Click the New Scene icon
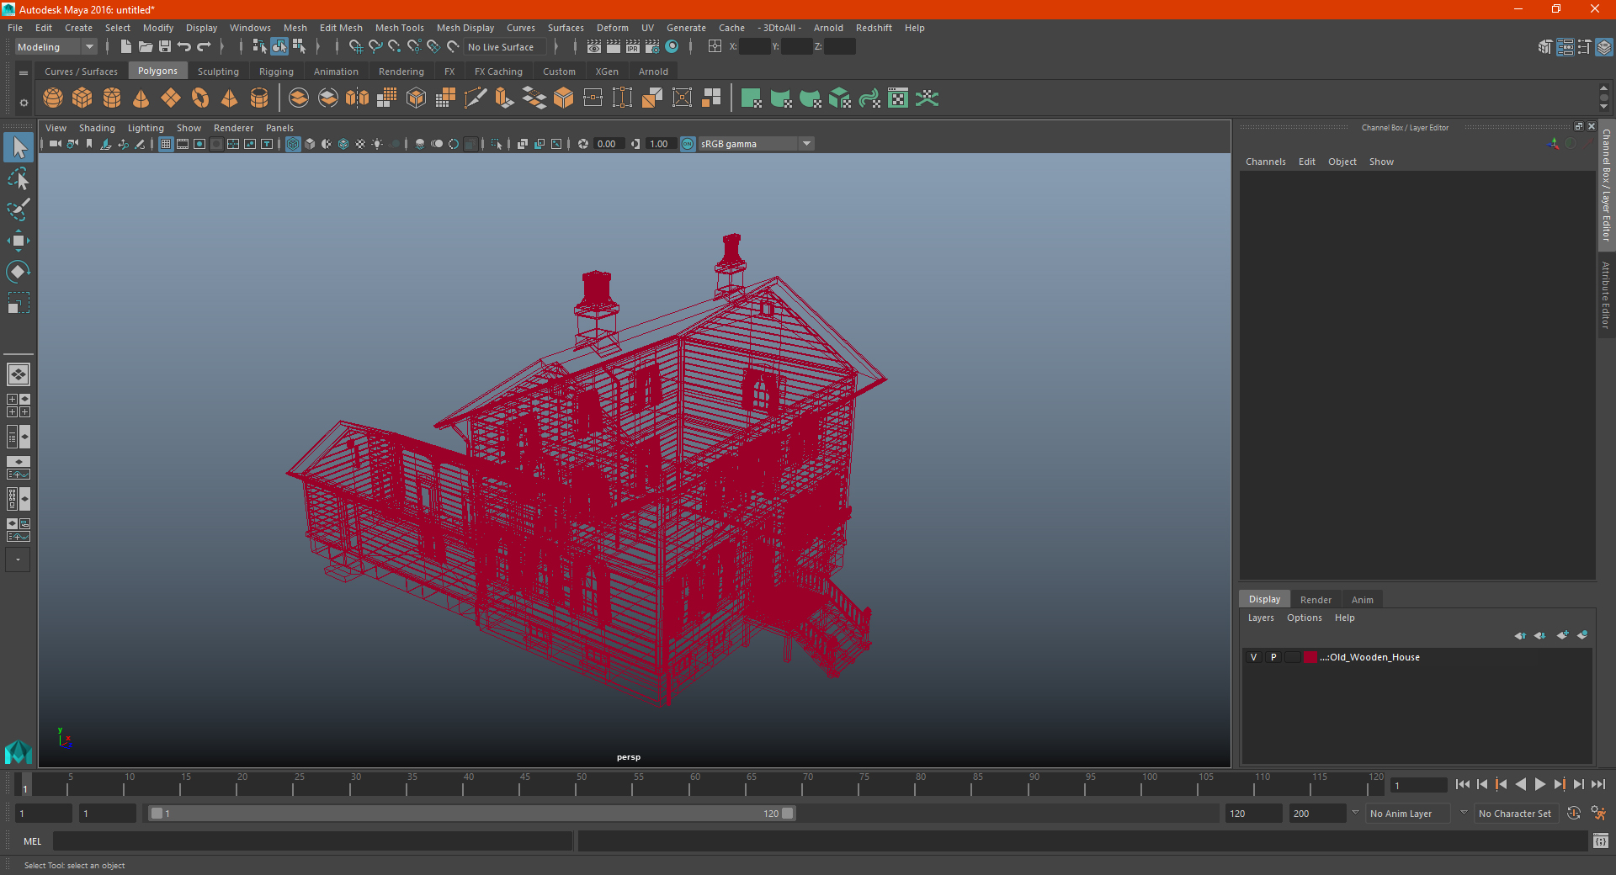The height and width of the screenshot is (875, 1616). click(126, 47)
